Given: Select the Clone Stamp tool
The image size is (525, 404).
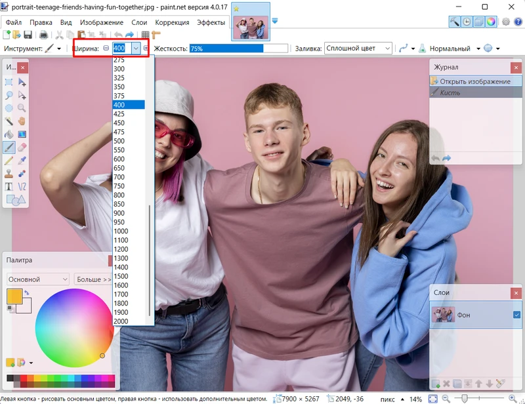Looking at the screenshot, I should (9, 173).
